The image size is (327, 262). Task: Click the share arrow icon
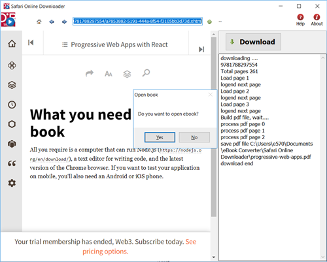(x=90, y=73)
